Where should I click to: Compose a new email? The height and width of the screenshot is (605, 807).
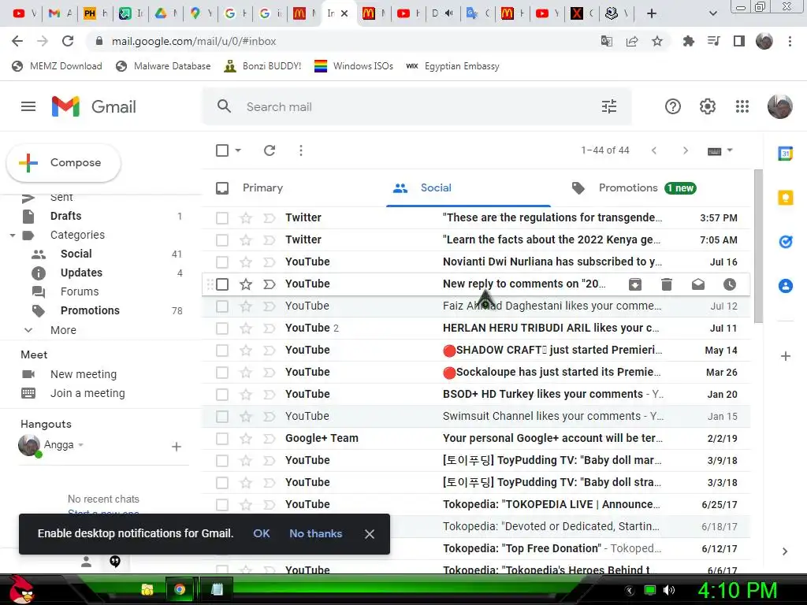64,162
